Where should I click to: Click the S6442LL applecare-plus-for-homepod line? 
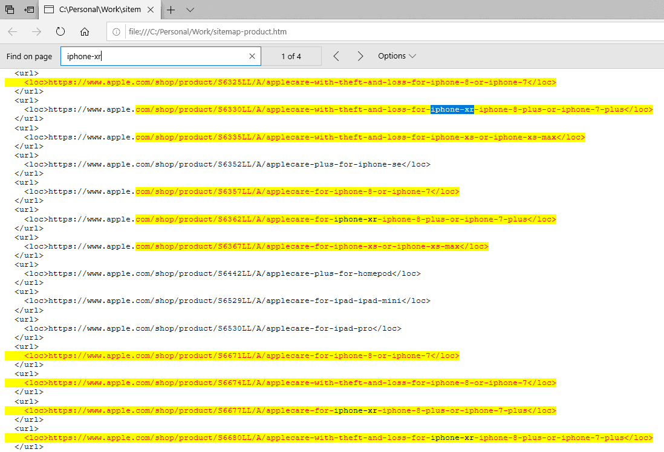(x=223, y=274)
